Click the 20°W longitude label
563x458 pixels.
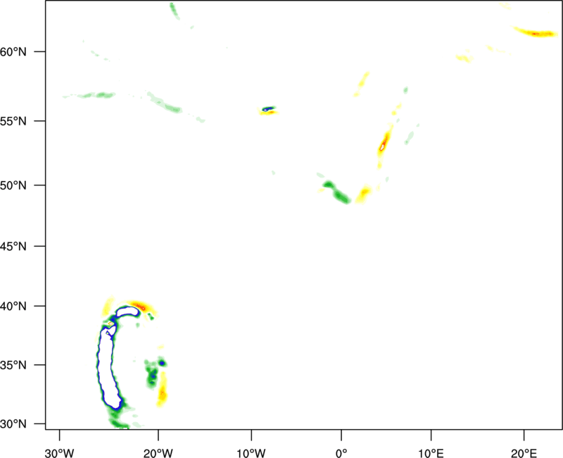pos(158,453)
